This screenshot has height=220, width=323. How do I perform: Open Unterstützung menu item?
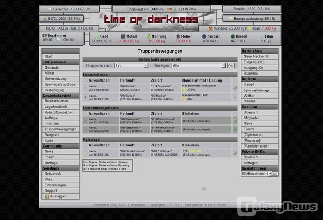(60, 79)
